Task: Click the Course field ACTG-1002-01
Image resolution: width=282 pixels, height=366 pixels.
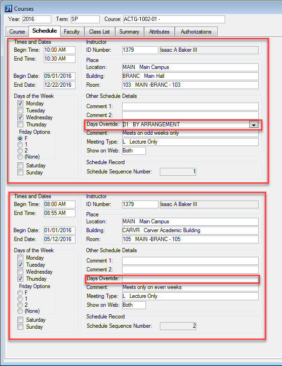Action: coord(174,19)
